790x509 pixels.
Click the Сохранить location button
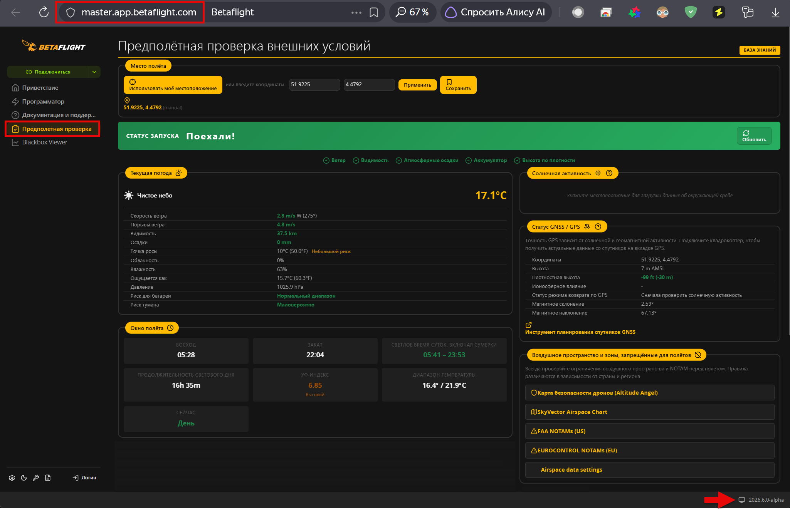[x=458, y=85]
